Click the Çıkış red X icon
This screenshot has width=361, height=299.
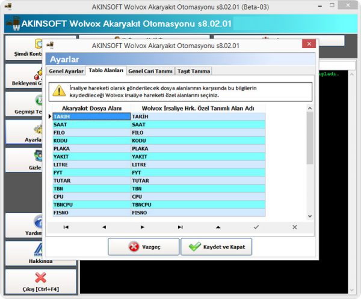[x=40, y=277]
